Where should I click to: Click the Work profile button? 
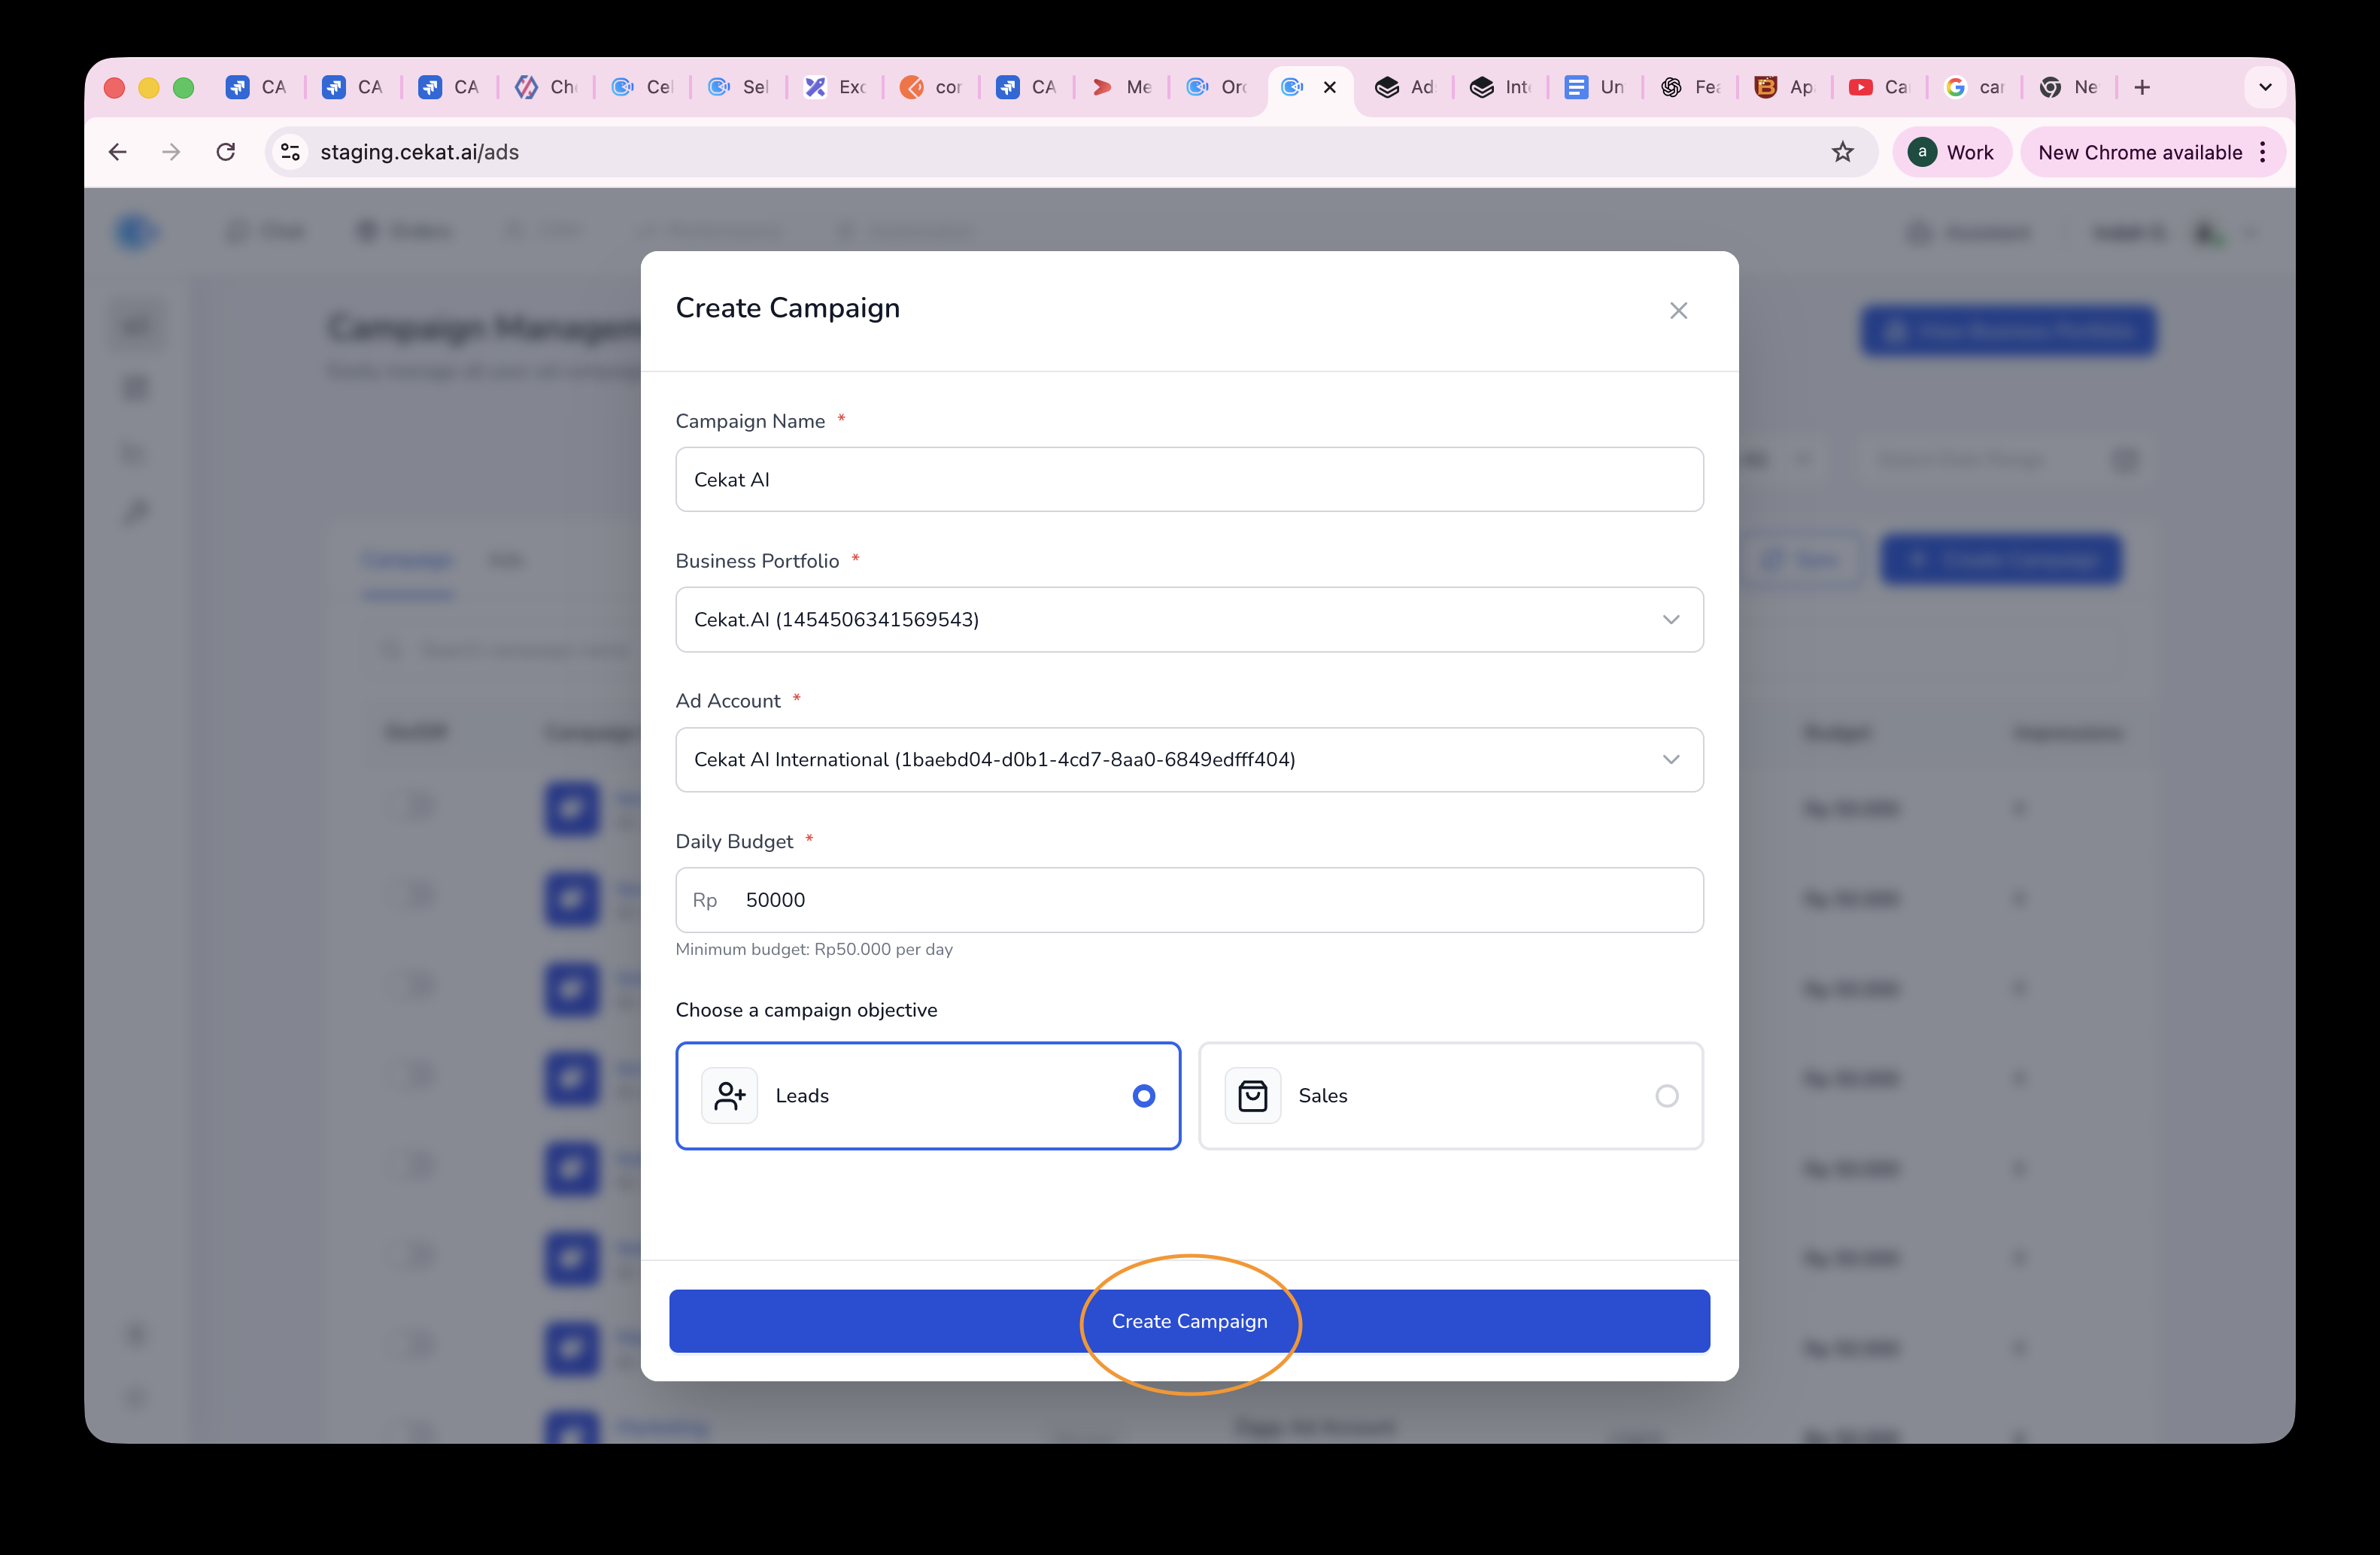(1951, 152)
